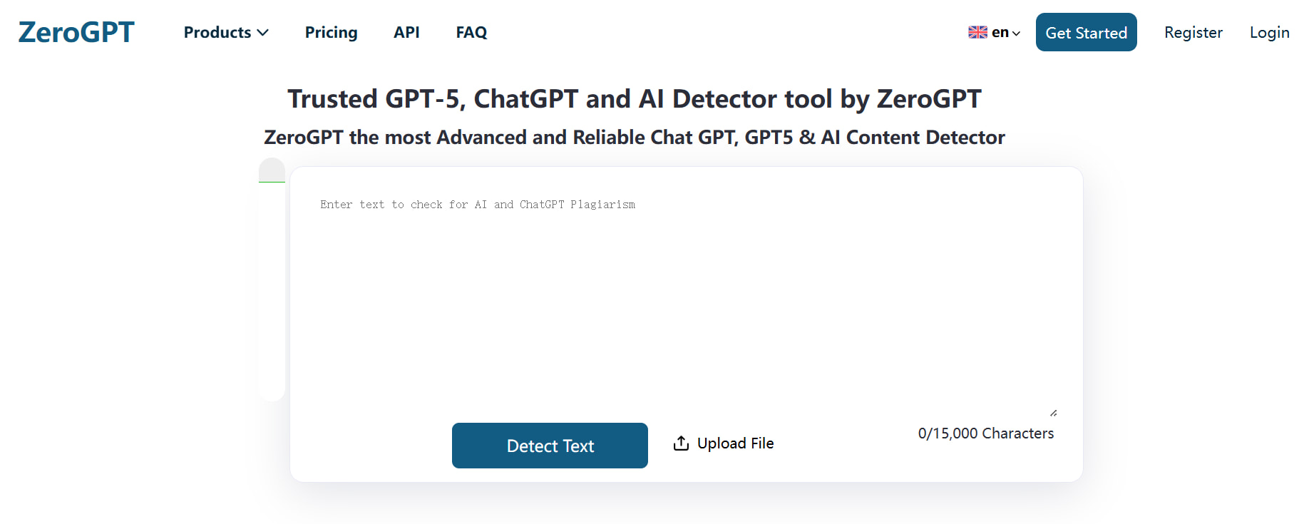
Task: Click the Detect Text button
Action: [549, 446]
